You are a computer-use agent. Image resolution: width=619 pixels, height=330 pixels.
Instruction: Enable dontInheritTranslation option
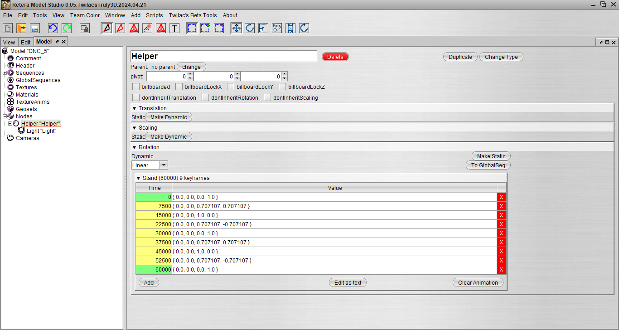click(136, 97)
